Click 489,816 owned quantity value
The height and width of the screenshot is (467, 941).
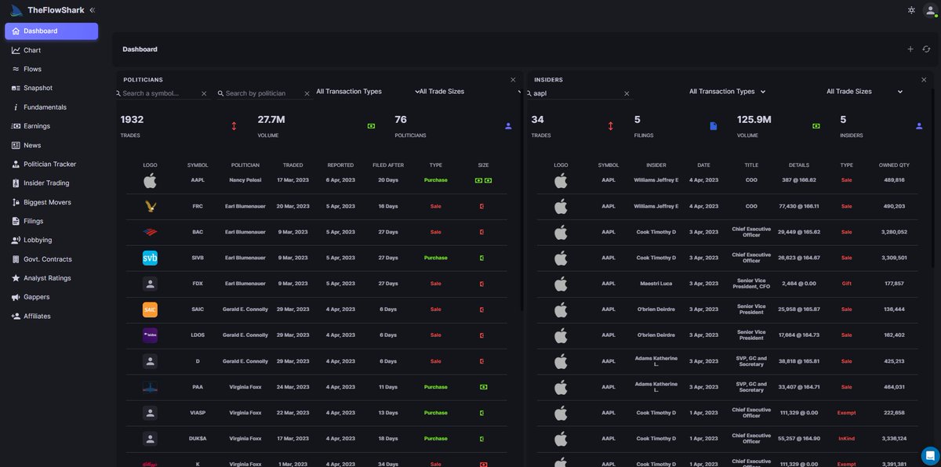[x=894, y=180]
